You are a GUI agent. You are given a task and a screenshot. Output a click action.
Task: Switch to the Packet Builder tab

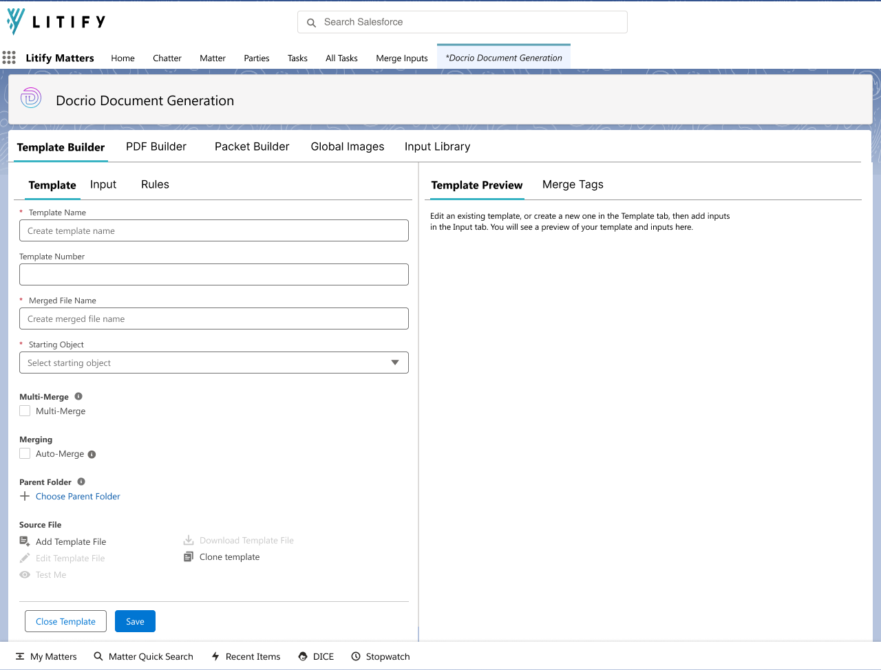252,147
